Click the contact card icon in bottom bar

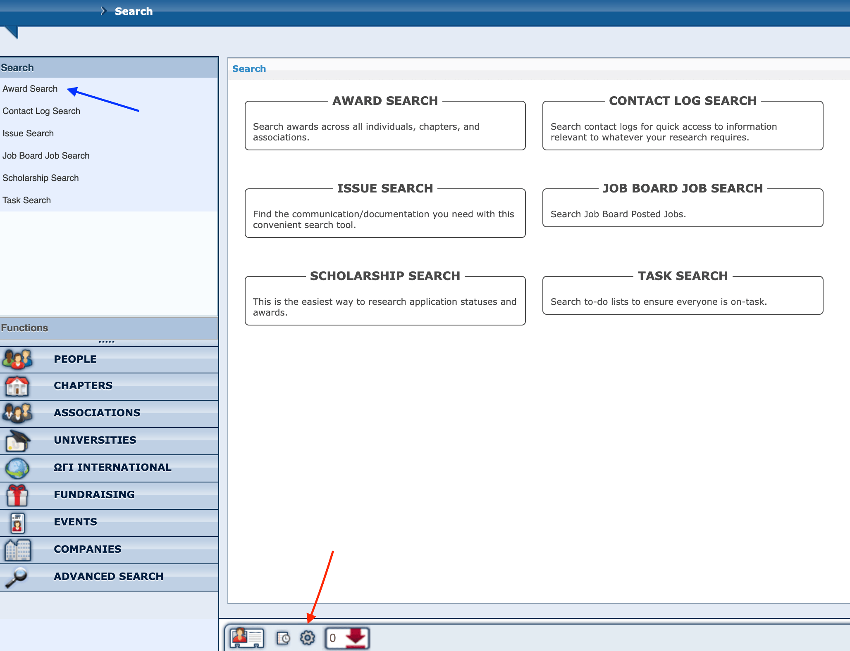pyautogui.click(x=246, y=638)
